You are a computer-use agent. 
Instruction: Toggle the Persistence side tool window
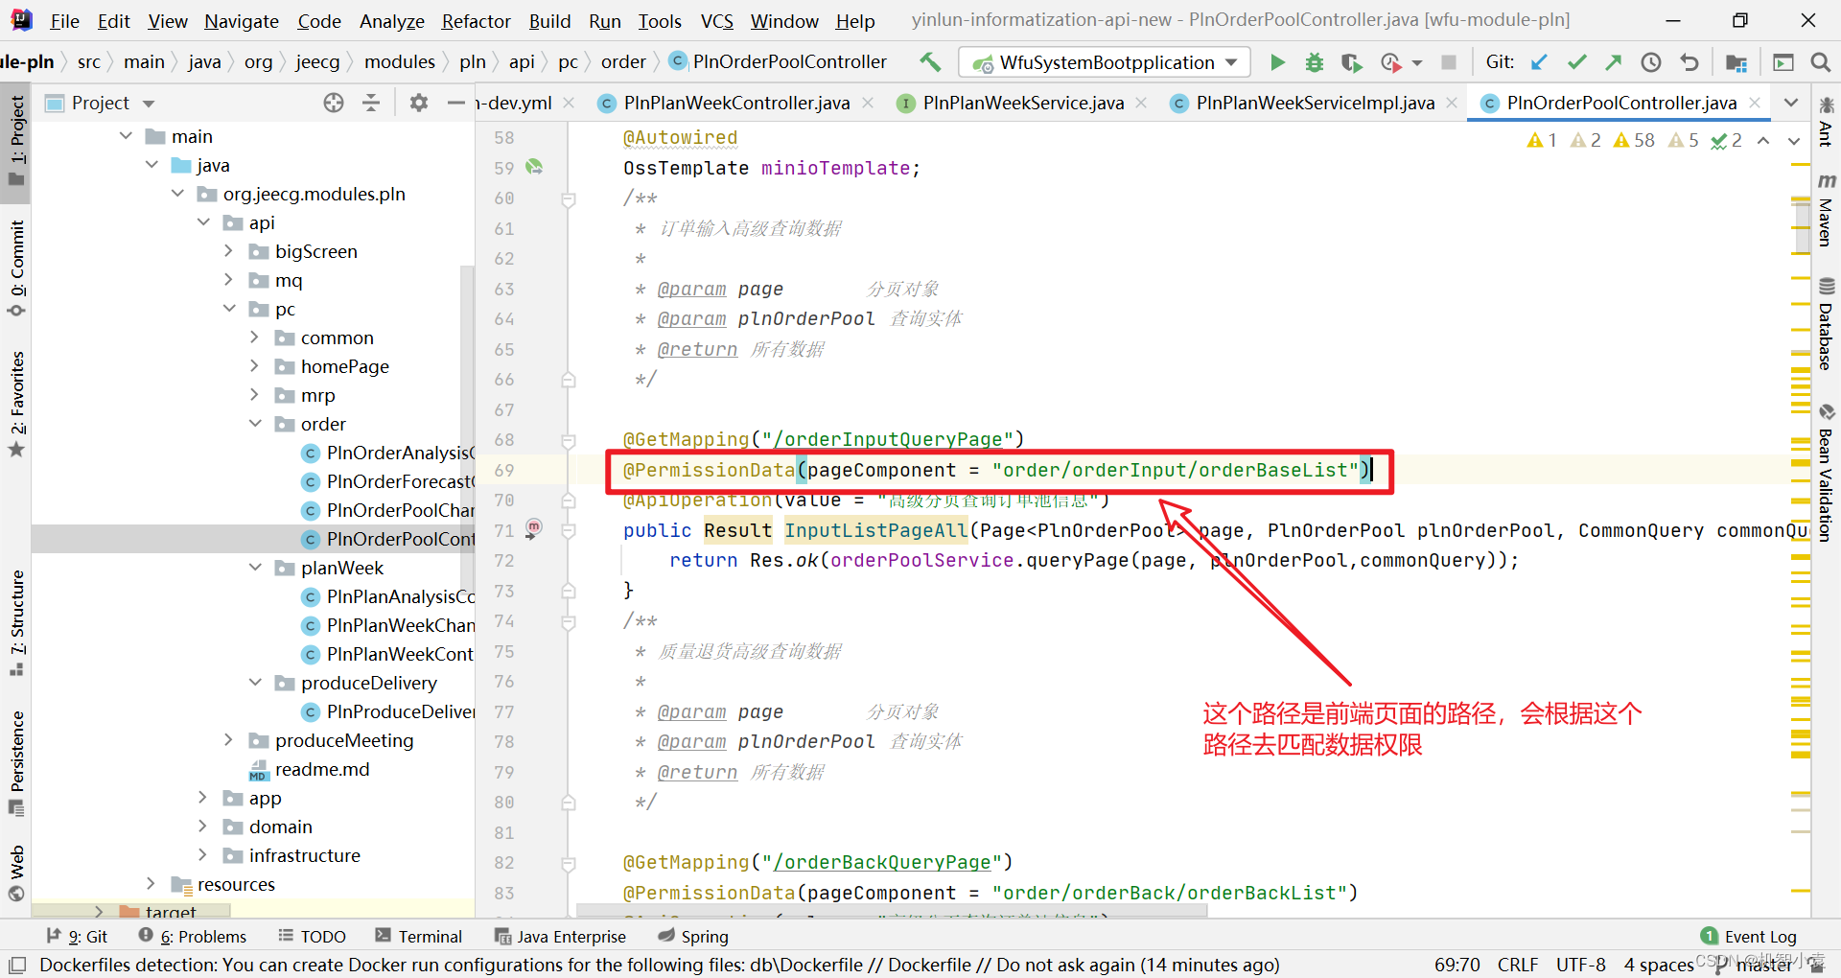click(x=17, y=763)
